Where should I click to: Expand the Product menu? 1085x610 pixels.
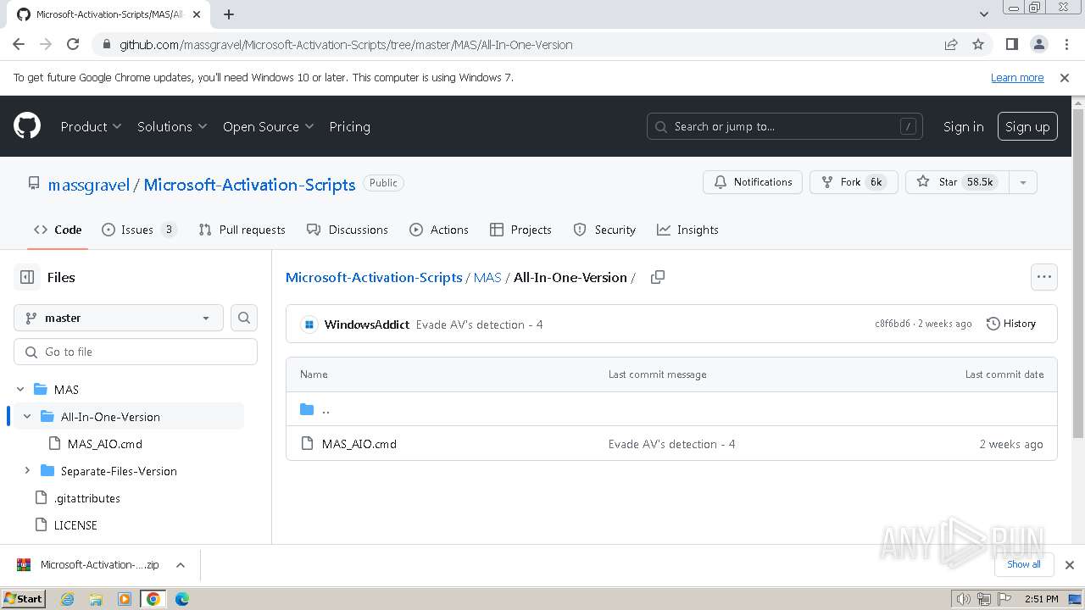click(x=91, y=126)
